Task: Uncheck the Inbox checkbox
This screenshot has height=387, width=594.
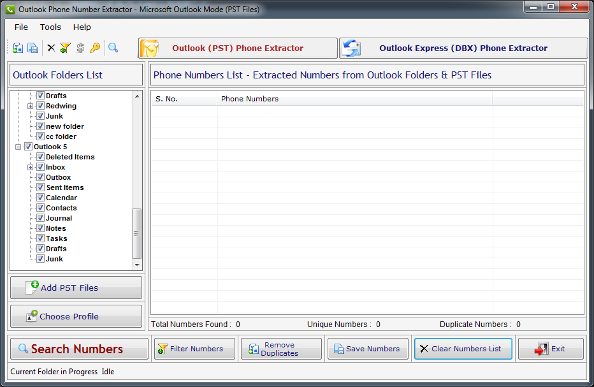Action: [41, 167]
